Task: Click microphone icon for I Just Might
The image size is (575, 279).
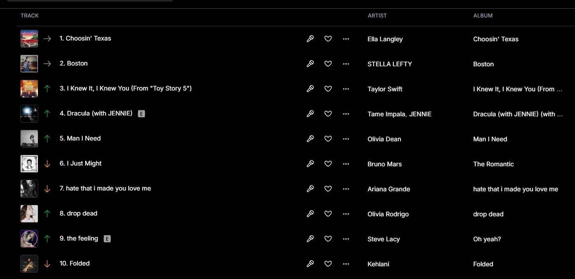Action: point(310,164)
